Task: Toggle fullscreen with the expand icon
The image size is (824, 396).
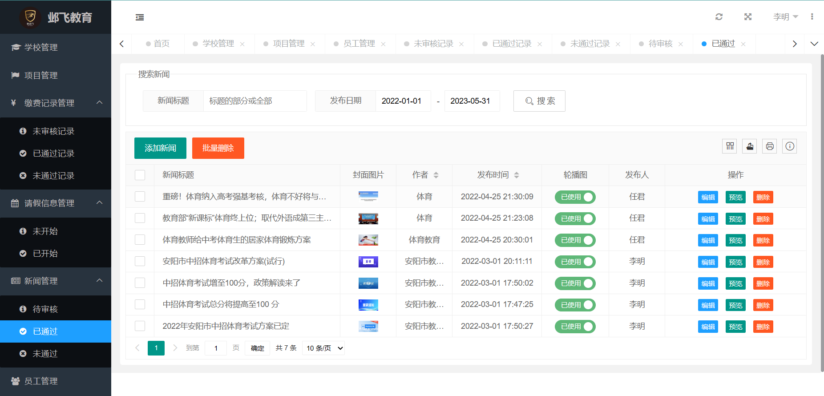Action: (x=748, y=17)
